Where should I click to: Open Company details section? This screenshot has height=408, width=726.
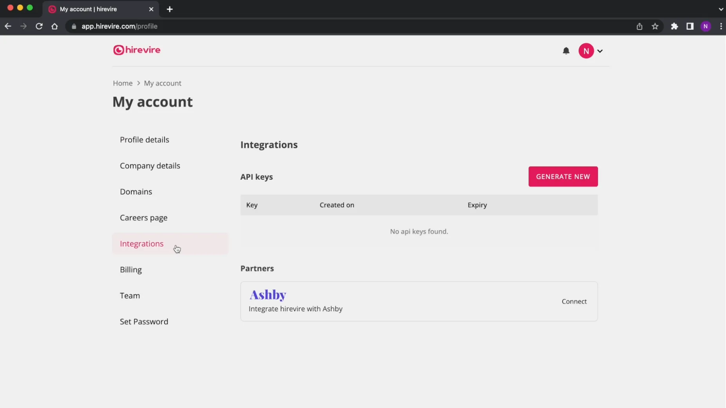click(x=170, y=166)
